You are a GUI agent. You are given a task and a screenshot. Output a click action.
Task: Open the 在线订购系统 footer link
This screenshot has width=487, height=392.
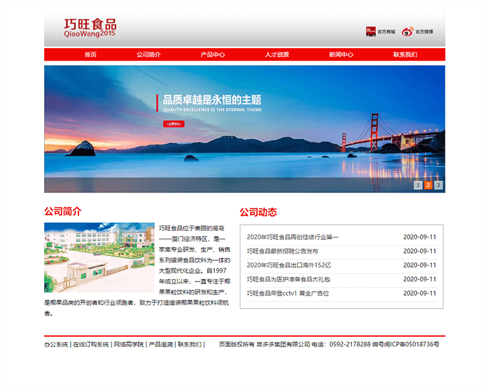coord(91,345)
